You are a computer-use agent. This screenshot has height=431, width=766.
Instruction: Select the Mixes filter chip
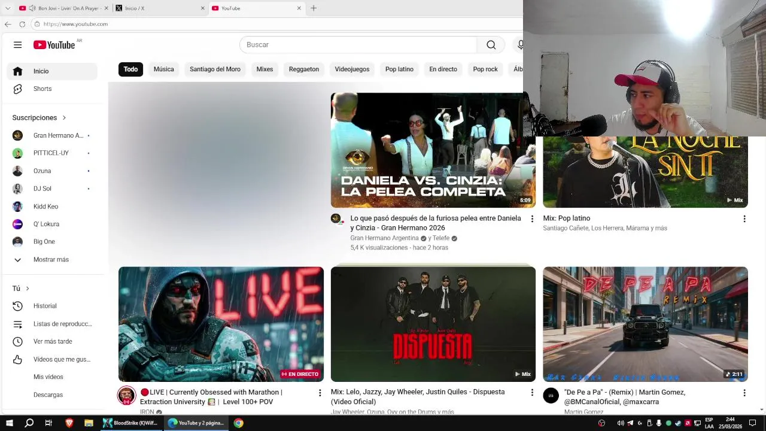click(265, 69)
